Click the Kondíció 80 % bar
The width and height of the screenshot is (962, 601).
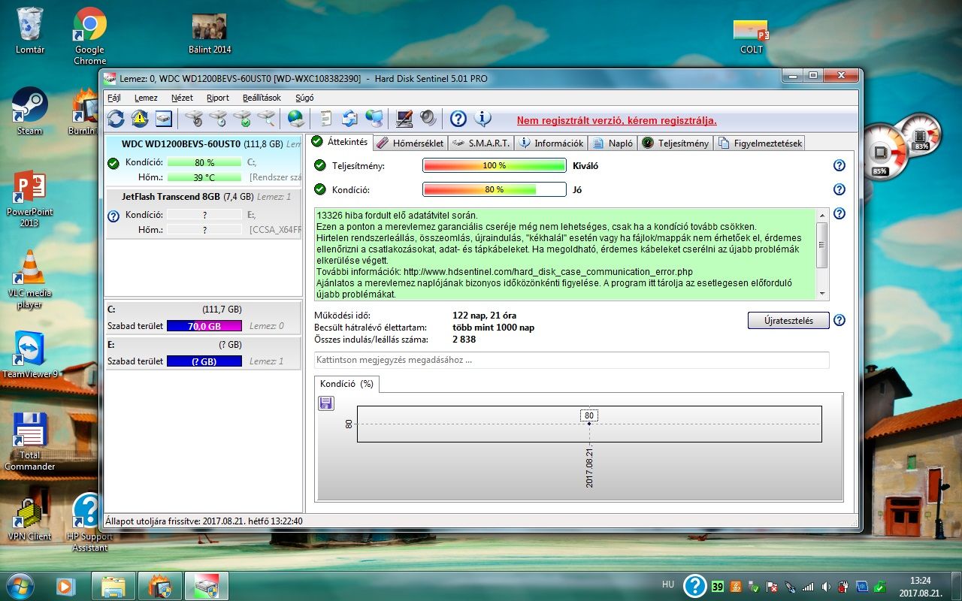pyautogui.click(x=494, y=189)
